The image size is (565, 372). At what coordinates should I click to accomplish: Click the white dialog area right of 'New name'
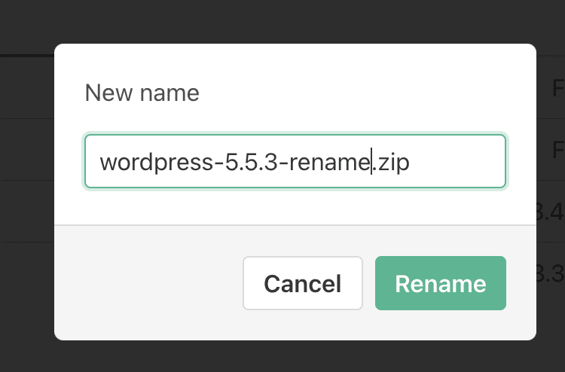362,93
